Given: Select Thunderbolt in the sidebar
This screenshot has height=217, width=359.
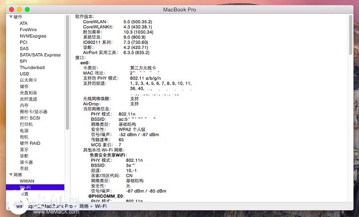Looking at the screenshot, I should coord(32,68).
